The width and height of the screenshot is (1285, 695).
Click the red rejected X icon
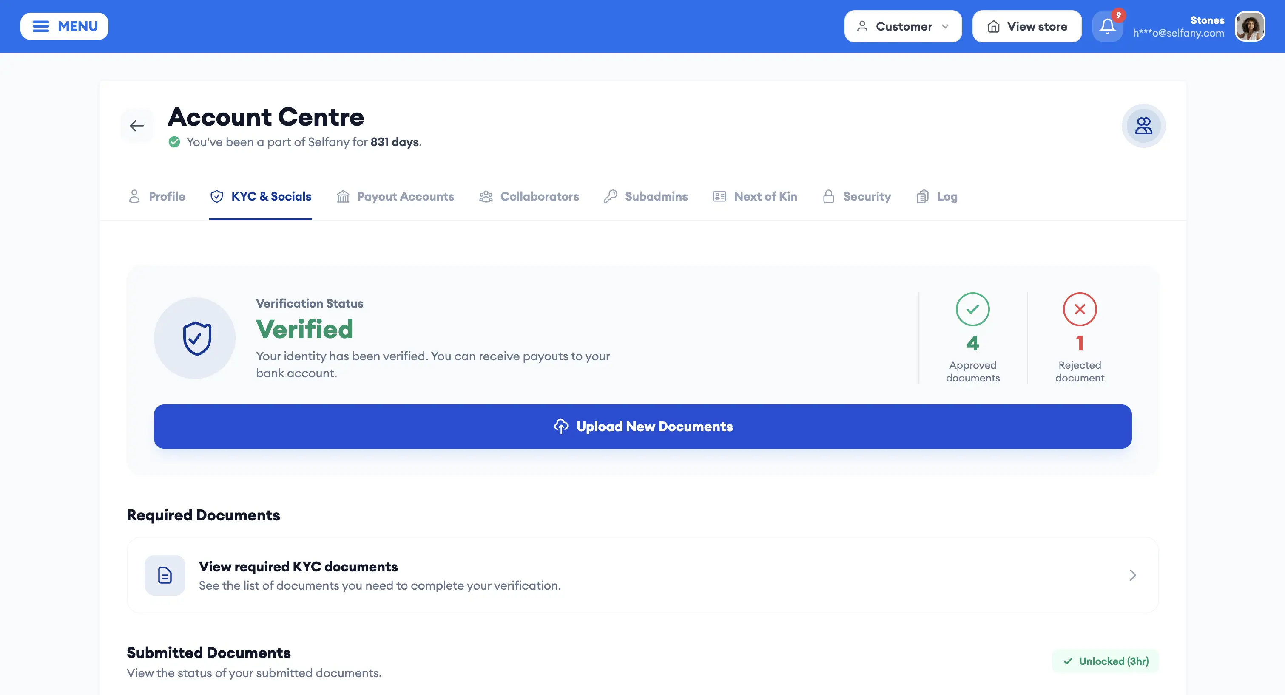(x=1080, y=309)
